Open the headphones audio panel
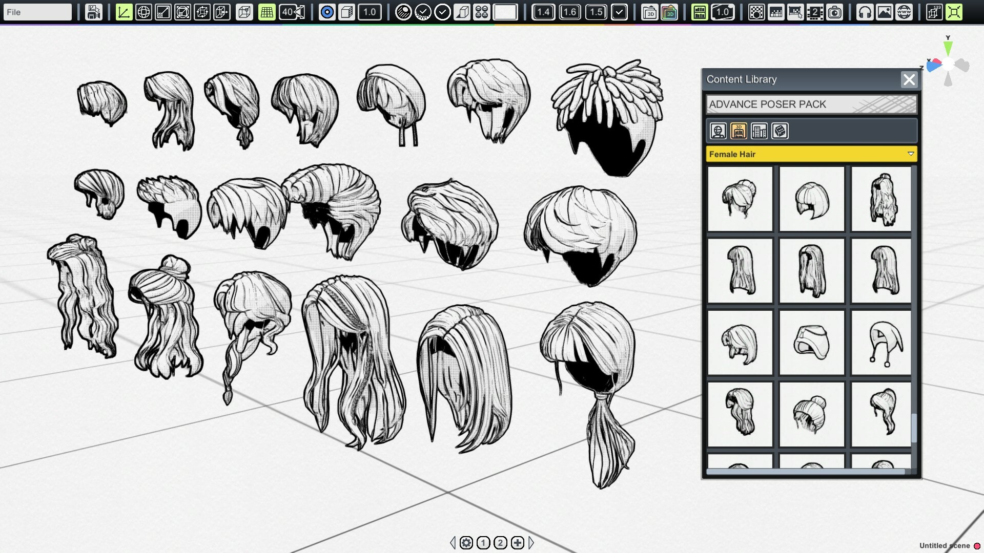984x553 pixels. coord(865,12)
